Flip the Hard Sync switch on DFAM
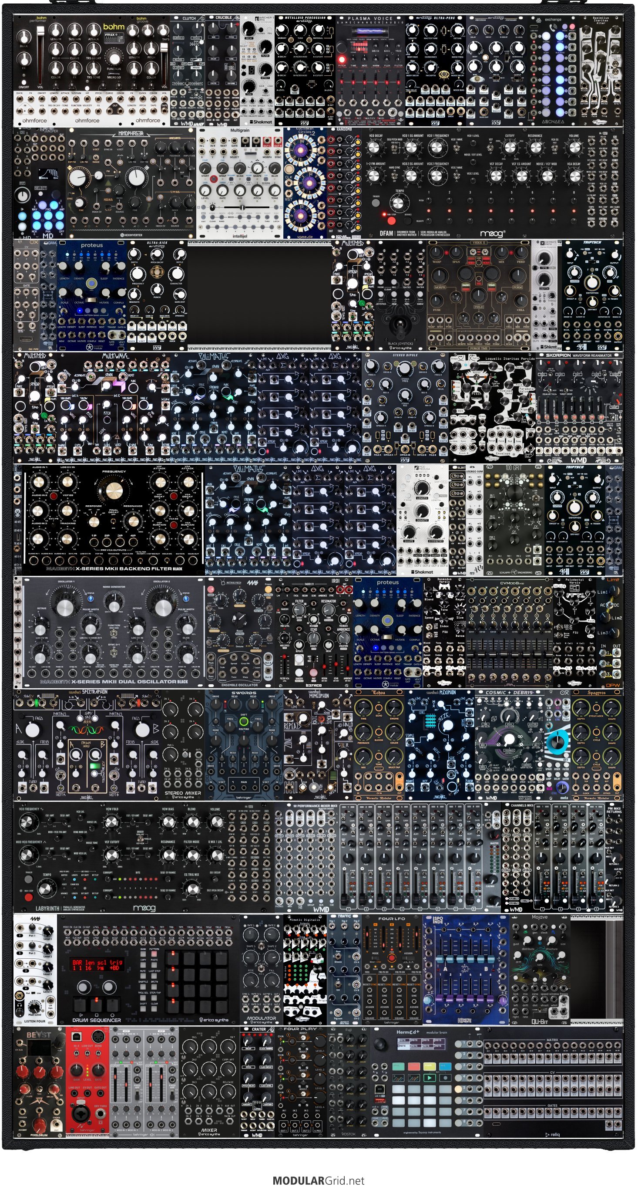Image resolution: width=638 pixels, height=1190 pixels. [x=395, y=176]
